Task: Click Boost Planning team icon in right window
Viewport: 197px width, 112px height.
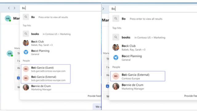Action: click(x=116, y=58)
